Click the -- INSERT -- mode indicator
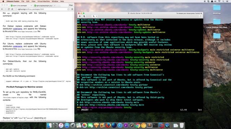 coord(85,110)
